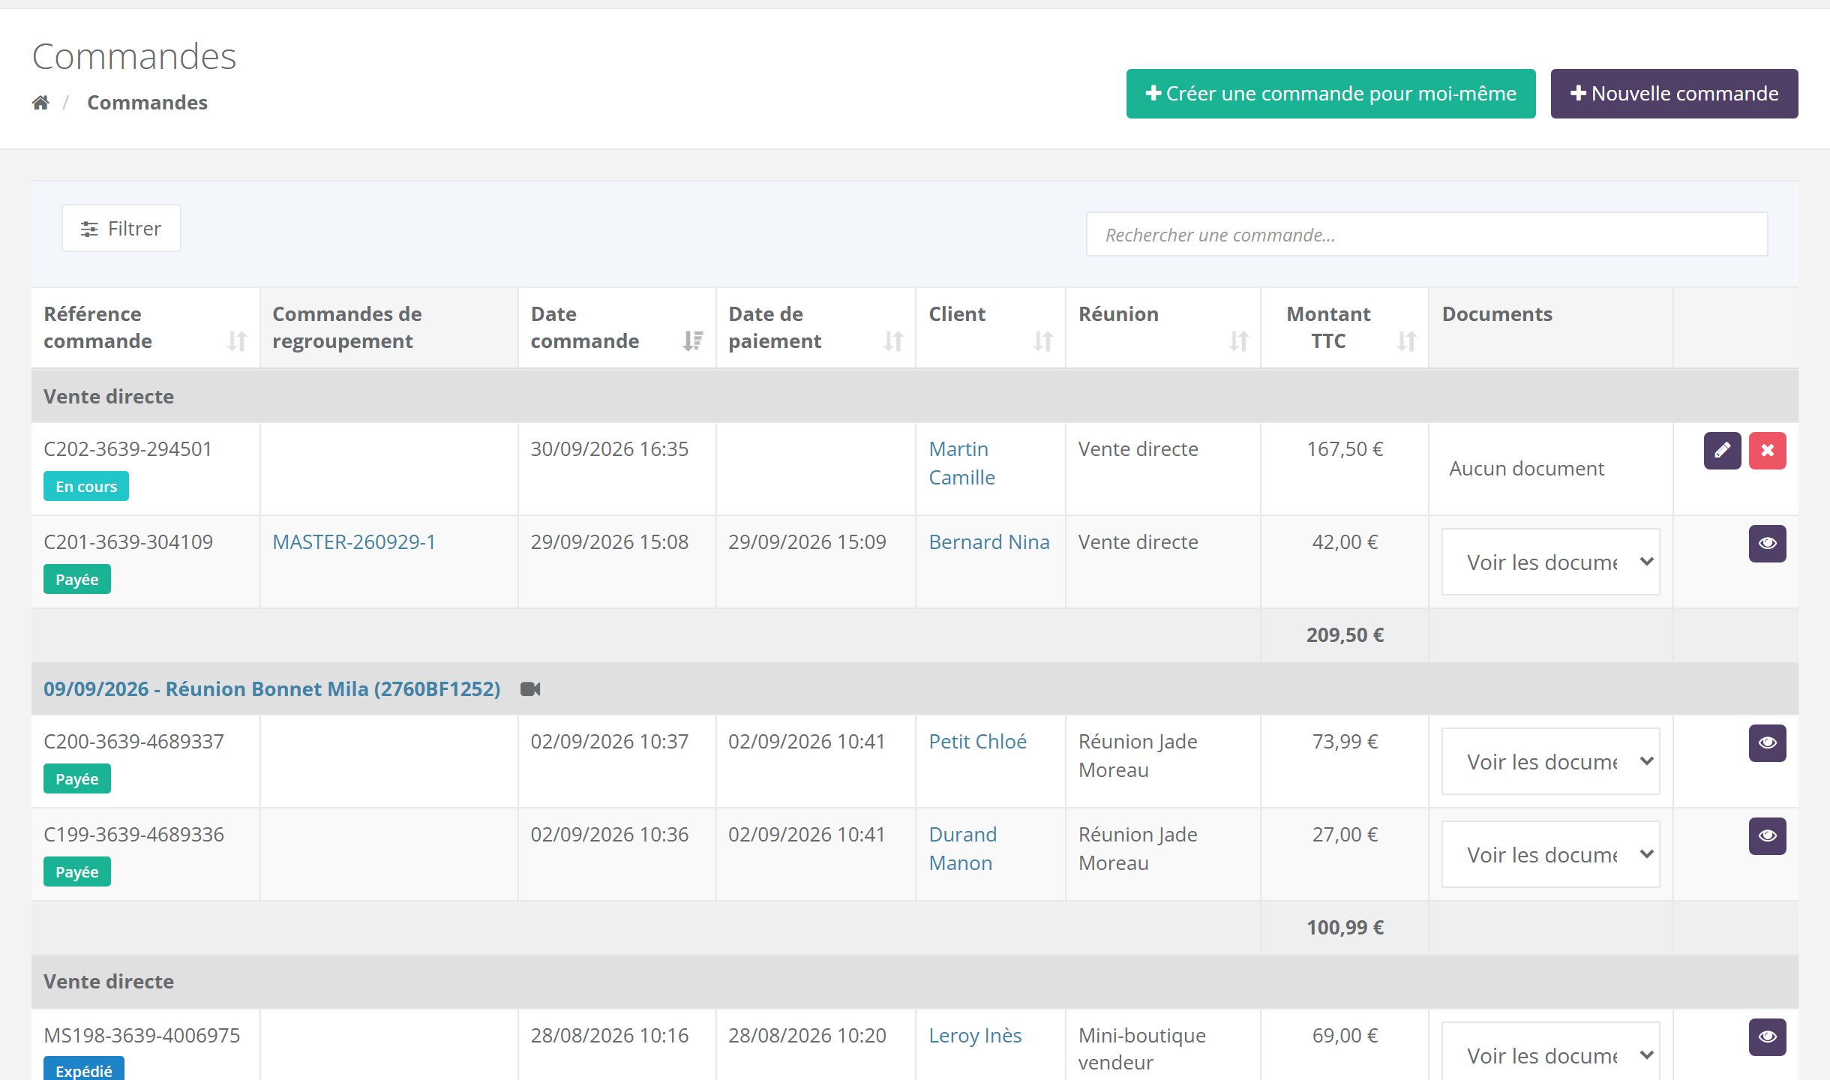View order C199-3639-4689336 with eye icon

click(x=1767, y=836)
